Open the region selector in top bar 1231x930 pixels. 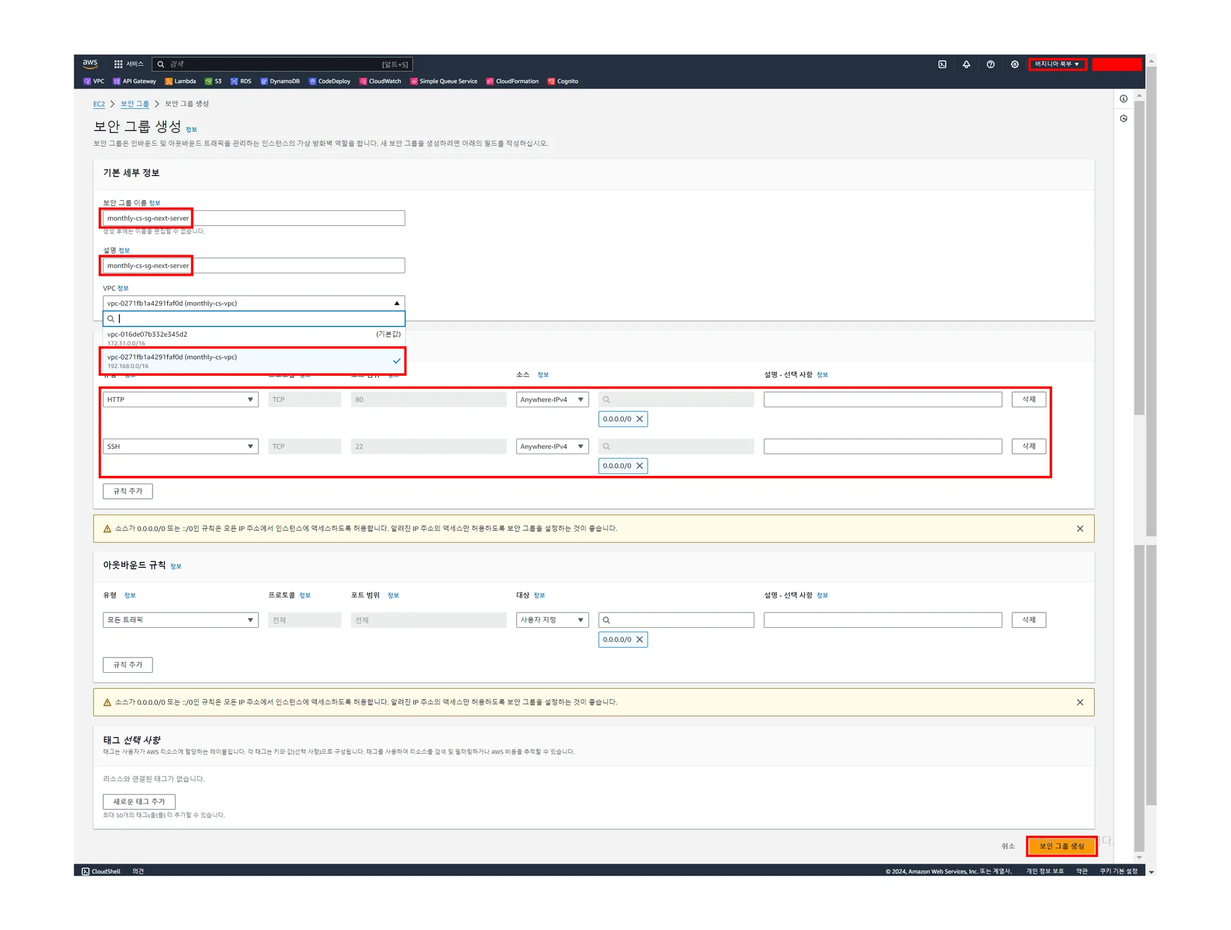pos(1057,64)
